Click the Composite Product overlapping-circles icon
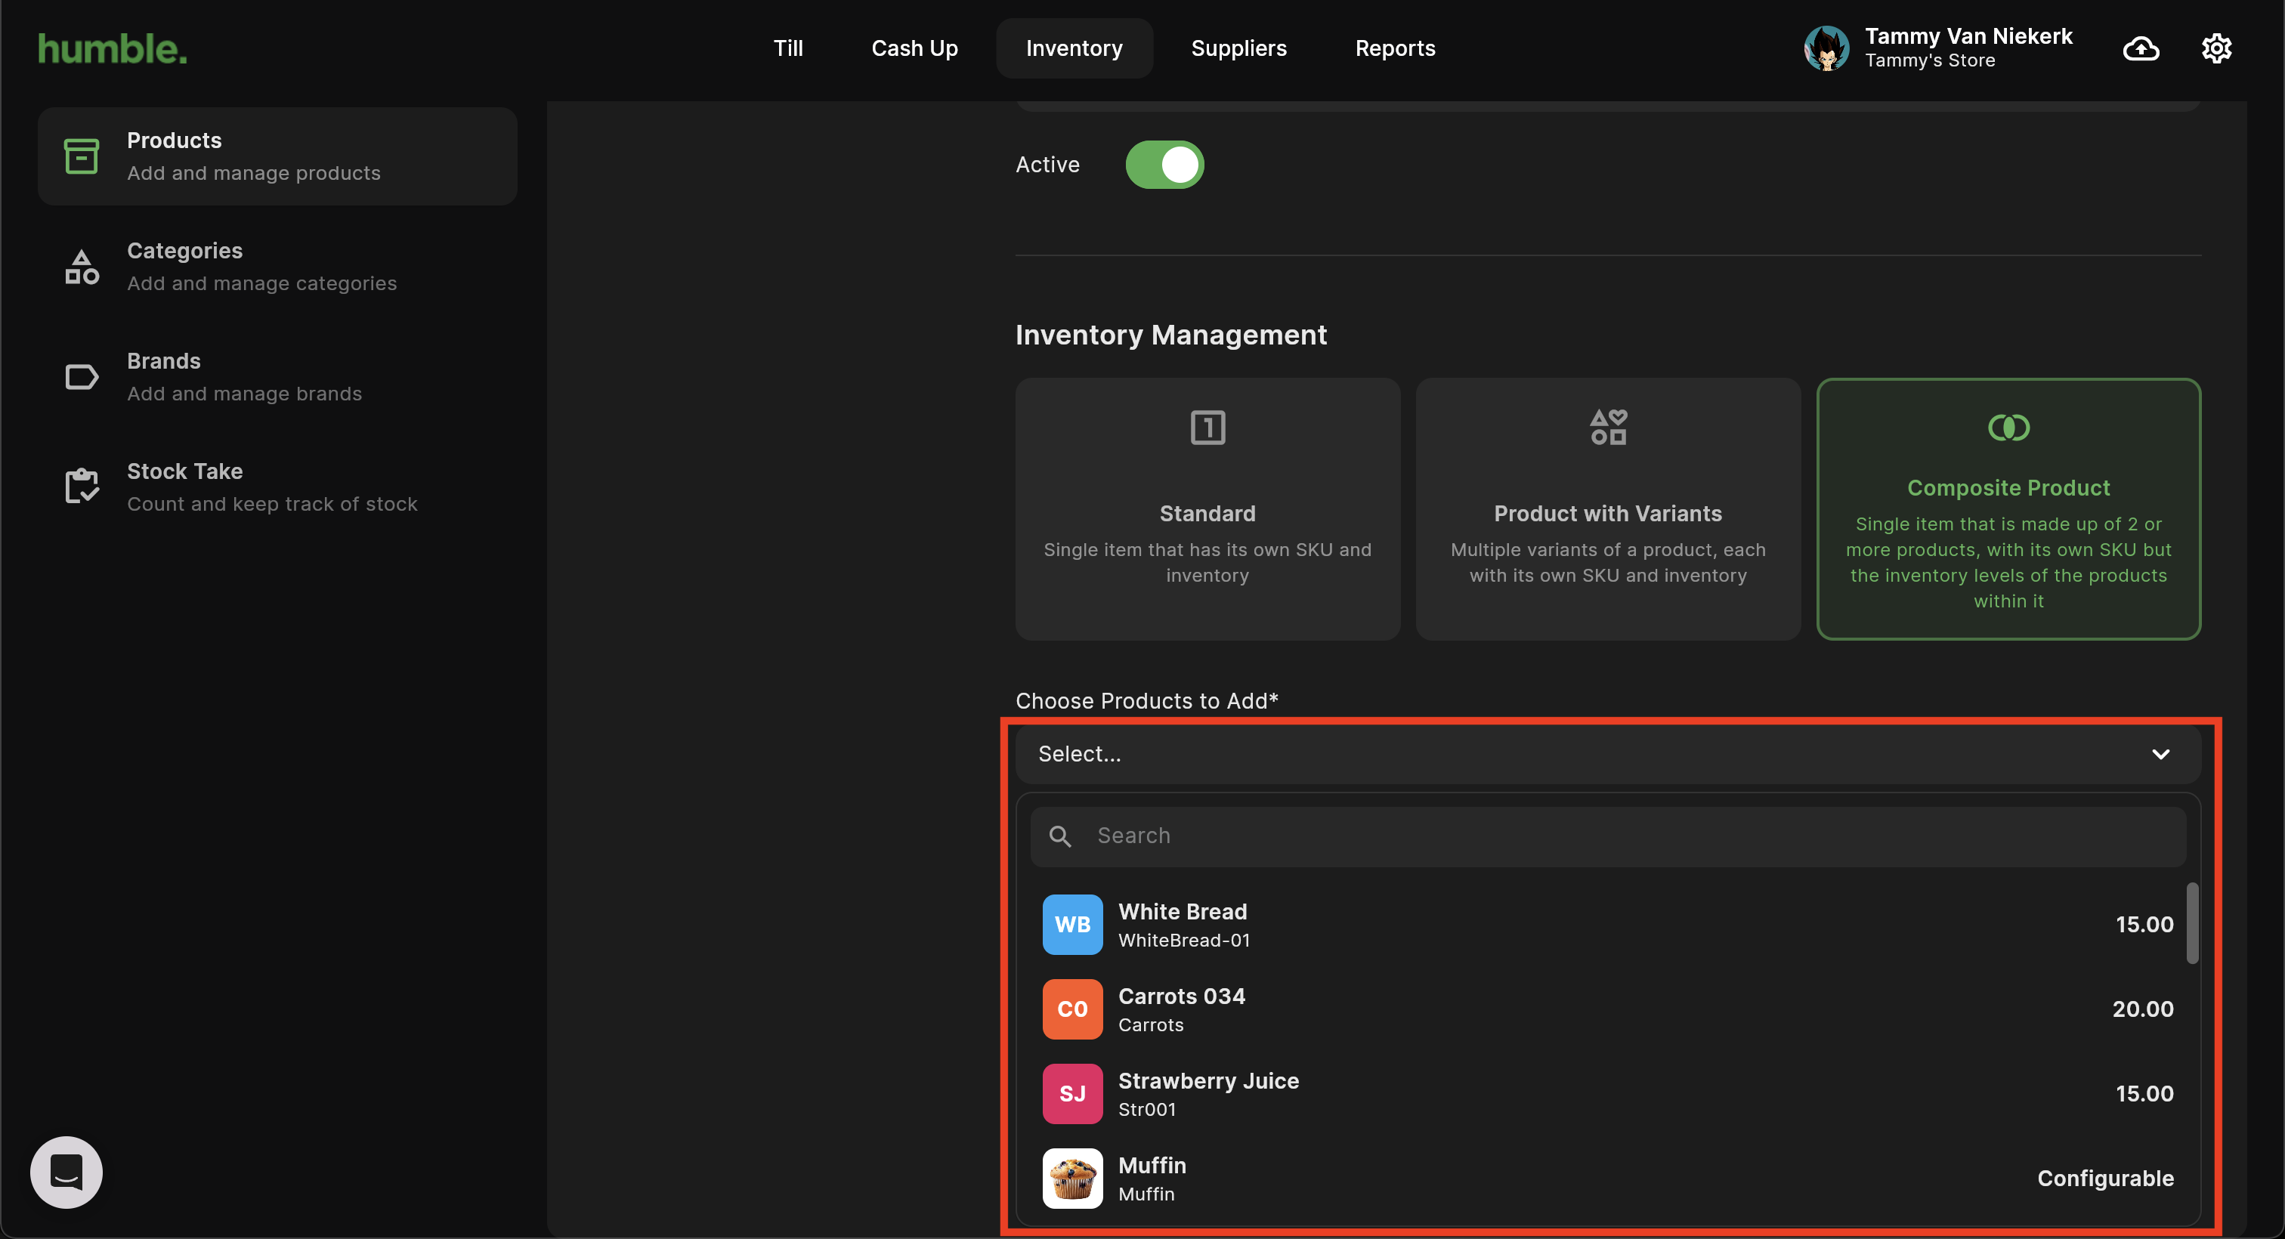The height and width of the screenshot is (1239, 2285). (2008, 428)
